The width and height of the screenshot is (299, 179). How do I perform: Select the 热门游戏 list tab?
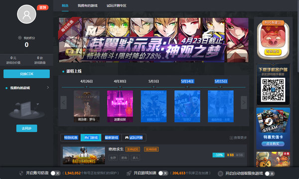tap(91, 138)
